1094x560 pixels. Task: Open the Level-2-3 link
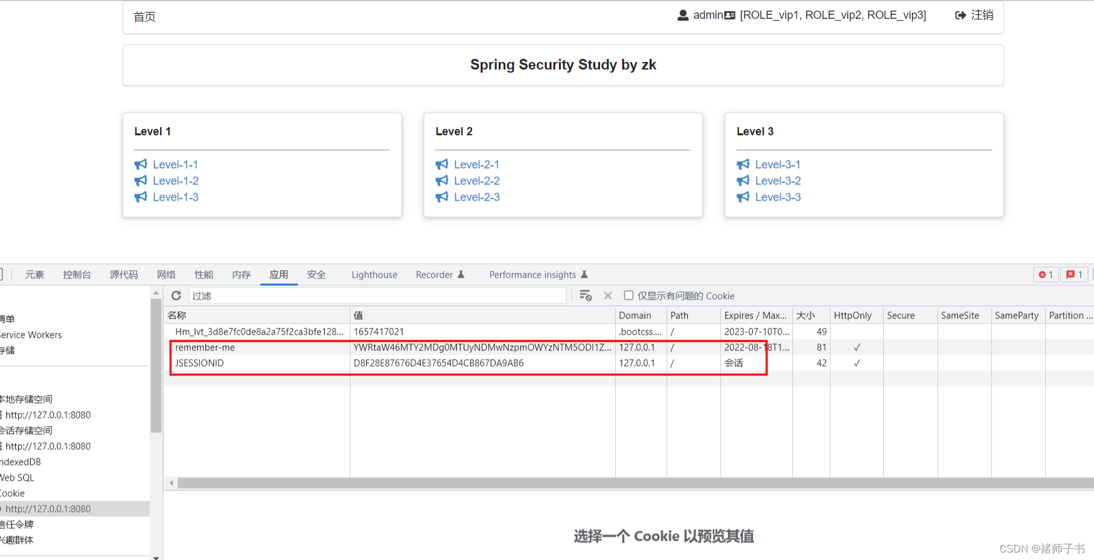(477, 197)
